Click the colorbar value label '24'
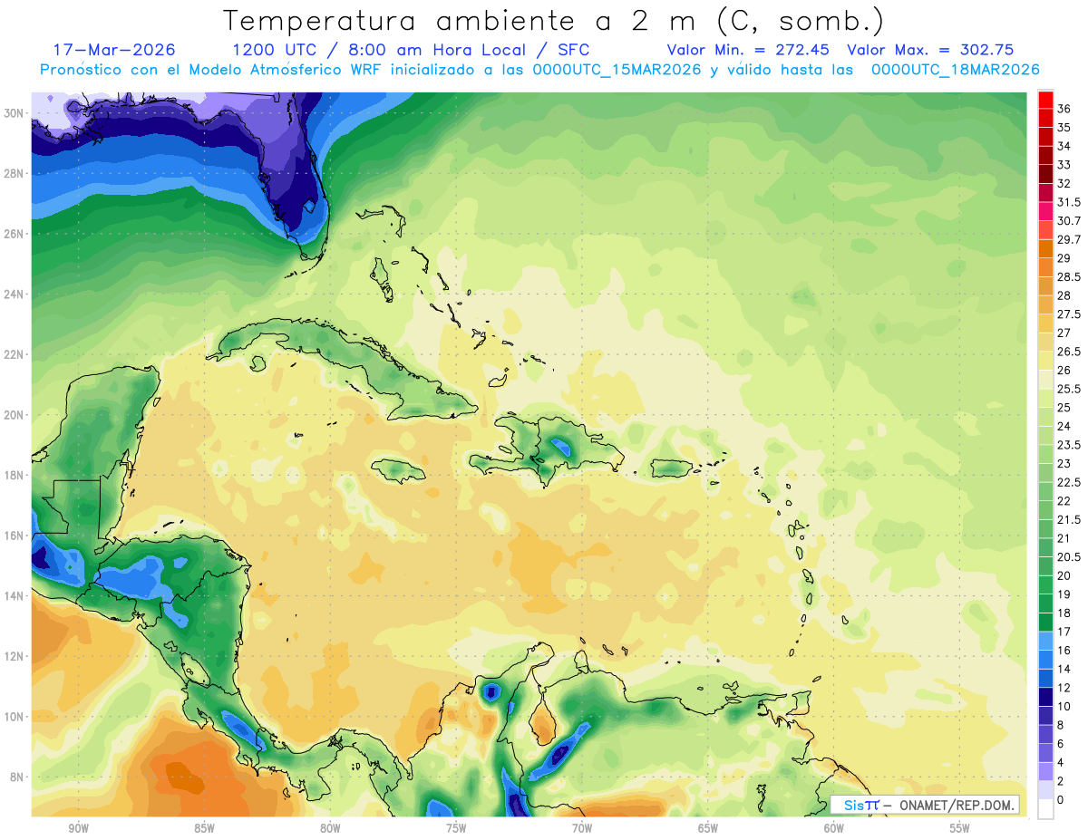Image resolution: width=1088 pixels, height=840 pixels. tap(1064, 427)
